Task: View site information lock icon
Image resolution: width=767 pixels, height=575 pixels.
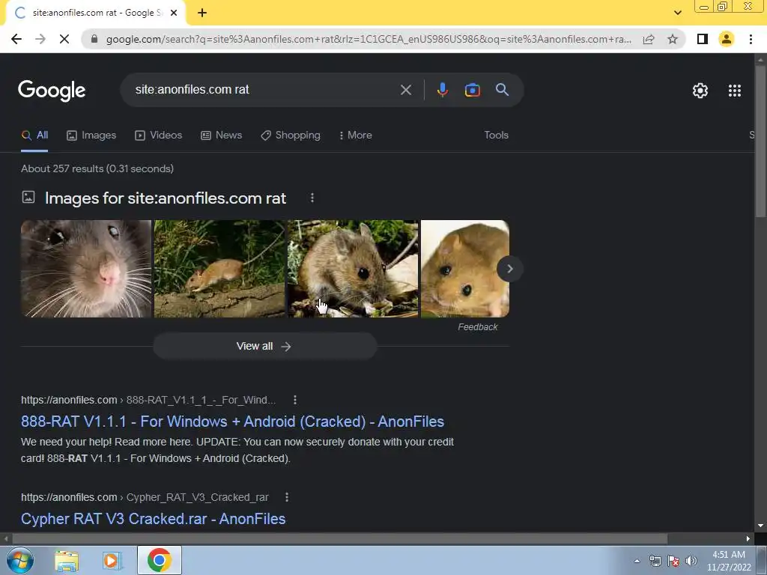Action: tap(94, 39)
